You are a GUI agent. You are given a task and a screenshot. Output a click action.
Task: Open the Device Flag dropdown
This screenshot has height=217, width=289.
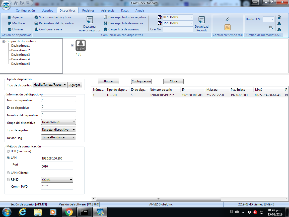coord(58,137)
